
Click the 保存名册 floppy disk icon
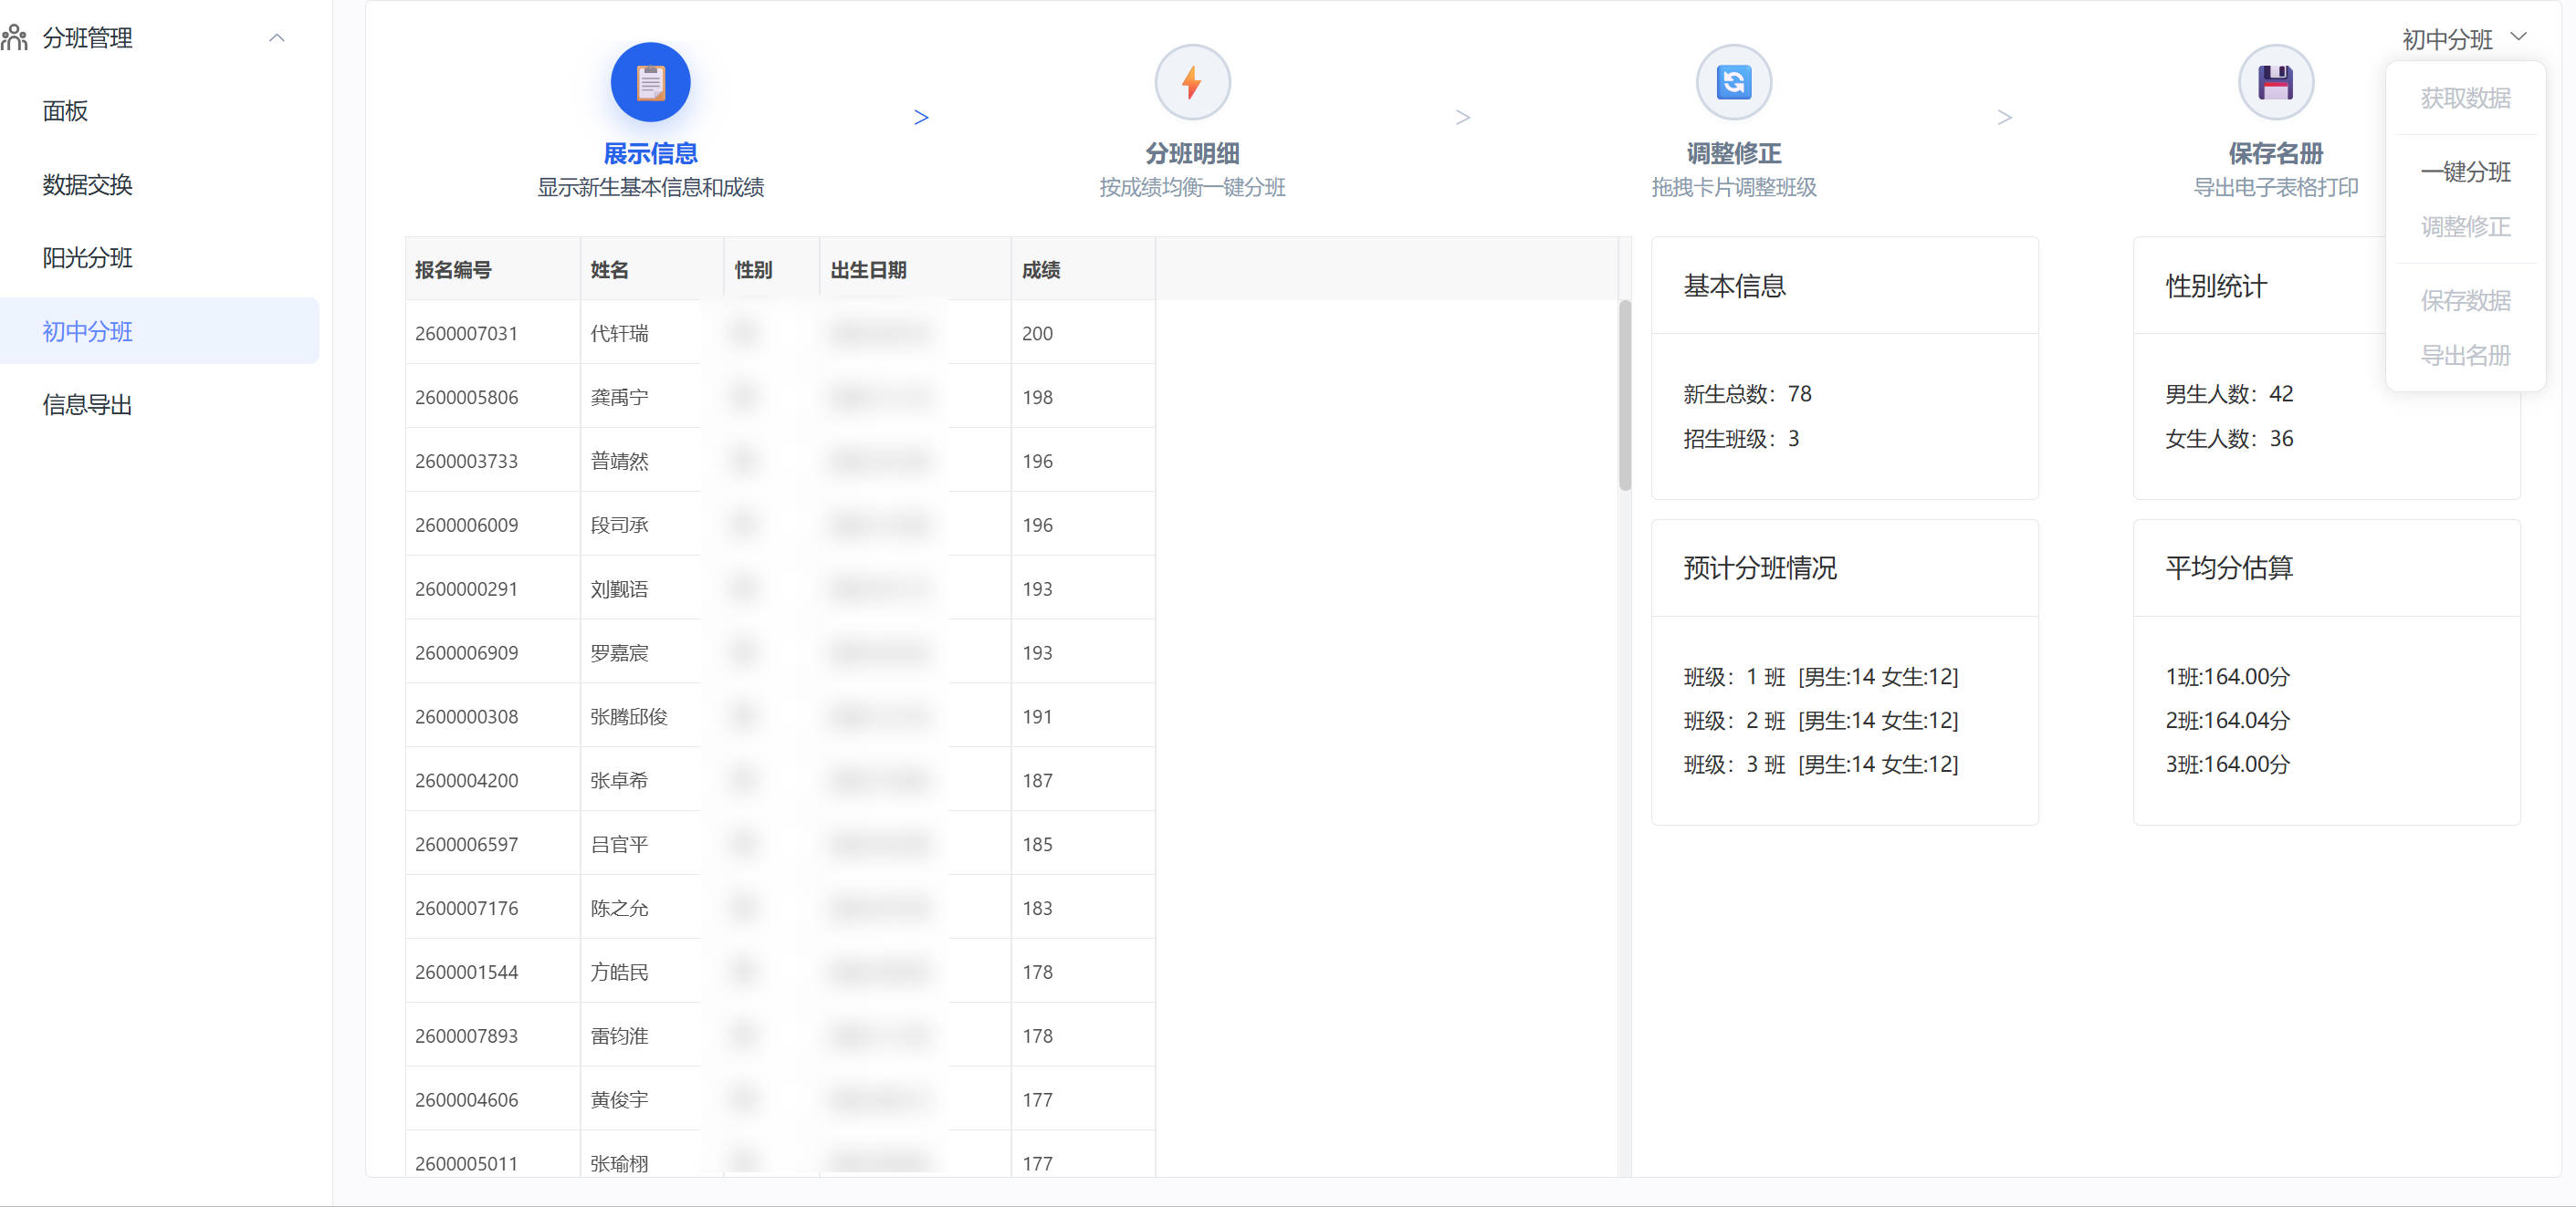click(x=2275, y=82)
